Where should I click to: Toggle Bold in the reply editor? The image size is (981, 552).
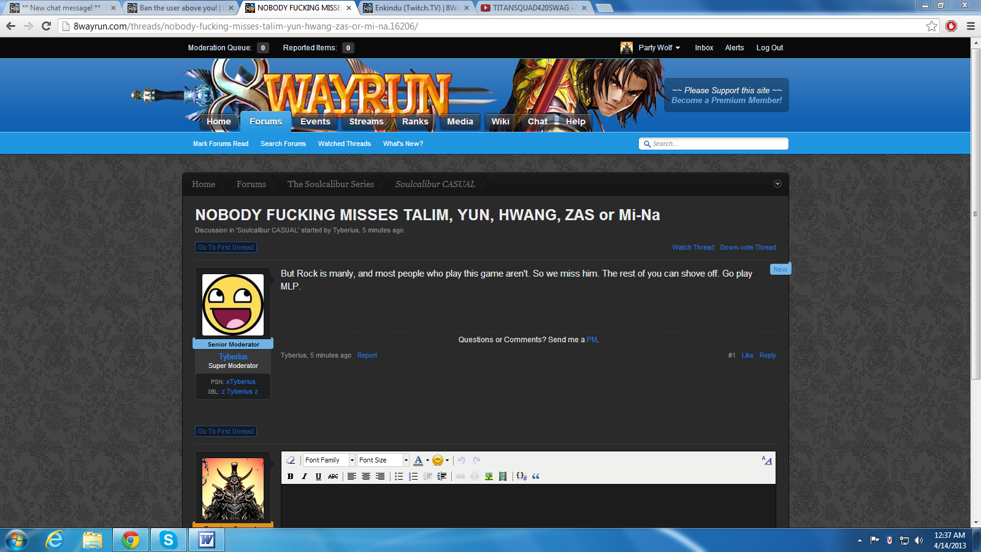(291, 477)
